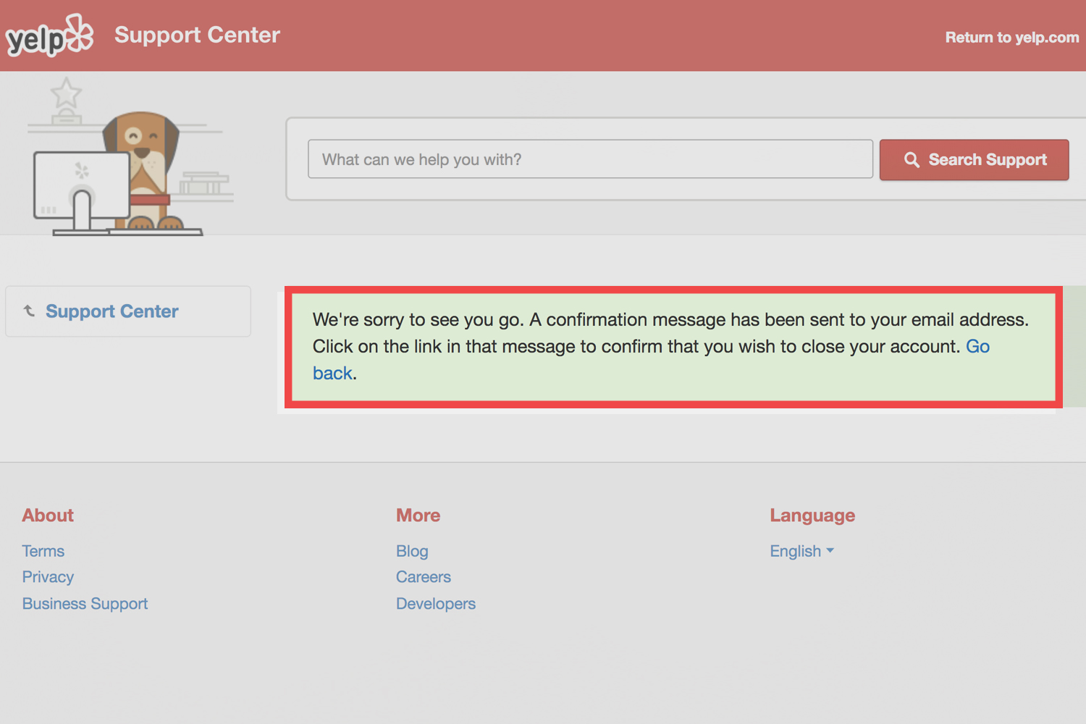Open the Terms page
Viewport: 1086px width, 724px height.
click(43, 551)
